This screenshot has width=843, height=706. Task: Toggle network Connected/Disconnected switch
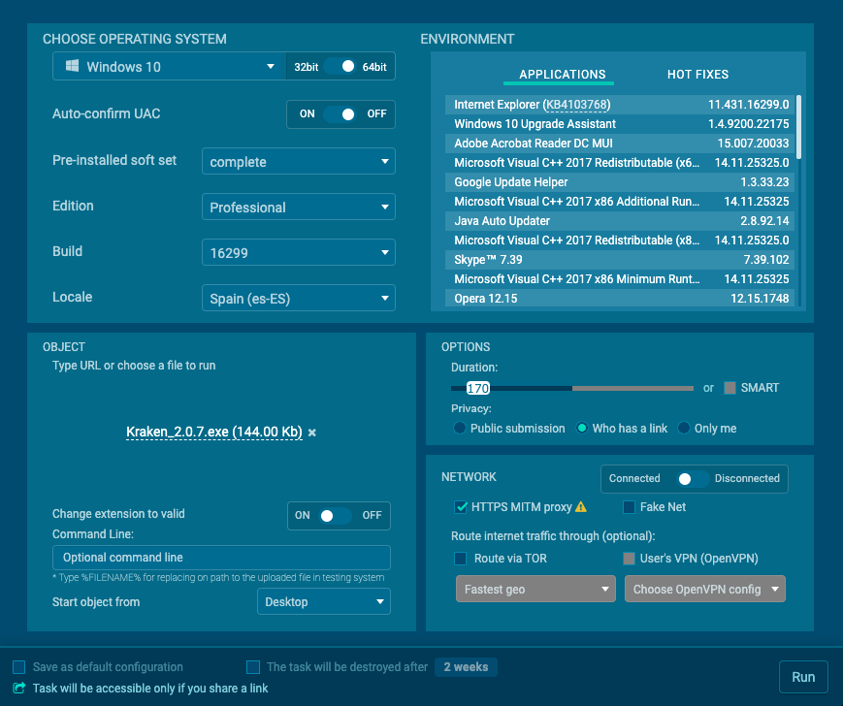pyautogui.click(x=693, y=479)
